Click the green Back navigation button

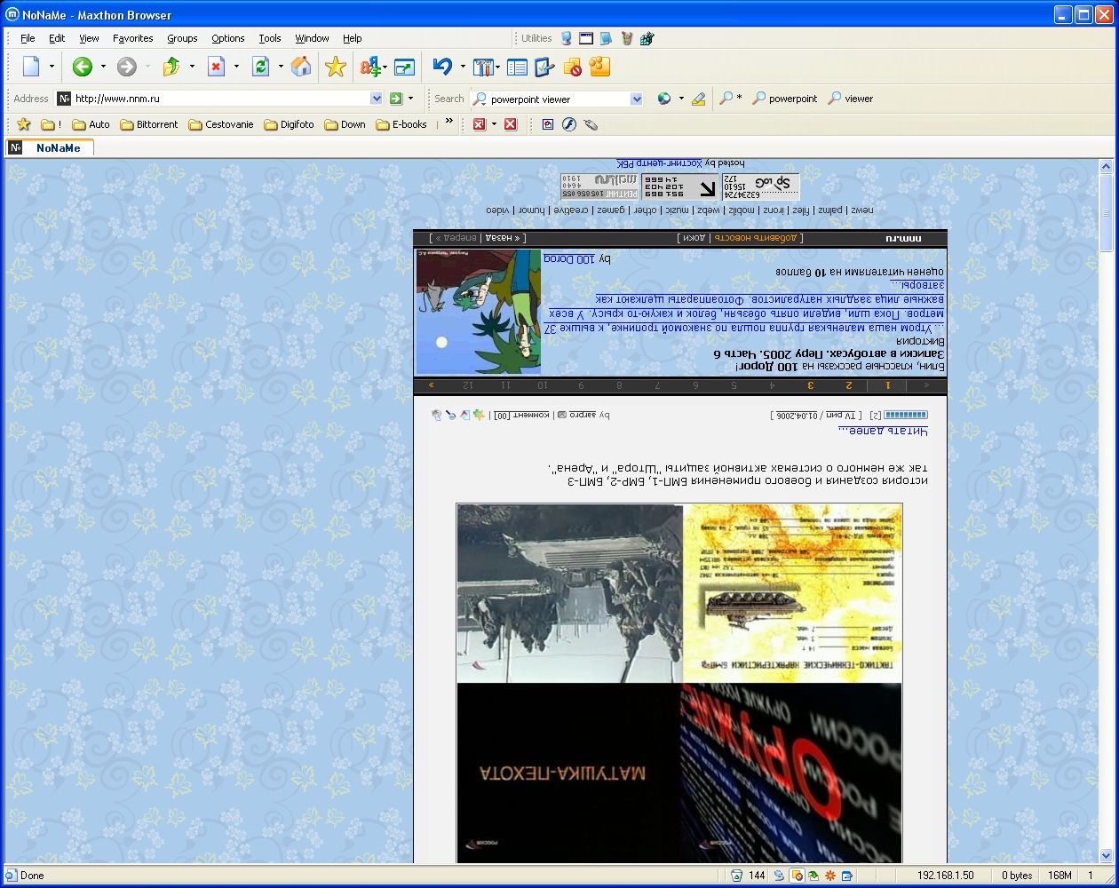pyautogui.click(x=83, y=67)
